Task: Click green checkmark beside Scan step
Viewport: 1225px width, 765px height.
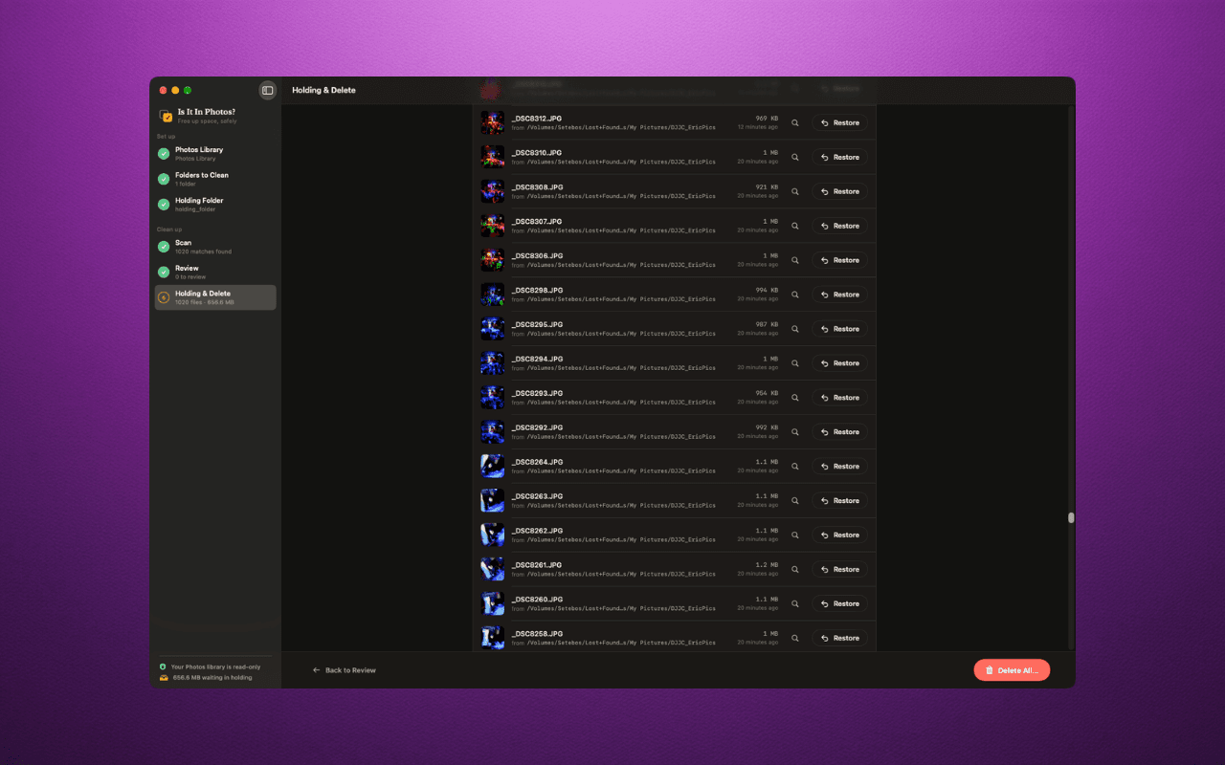Action: (164, 247)
